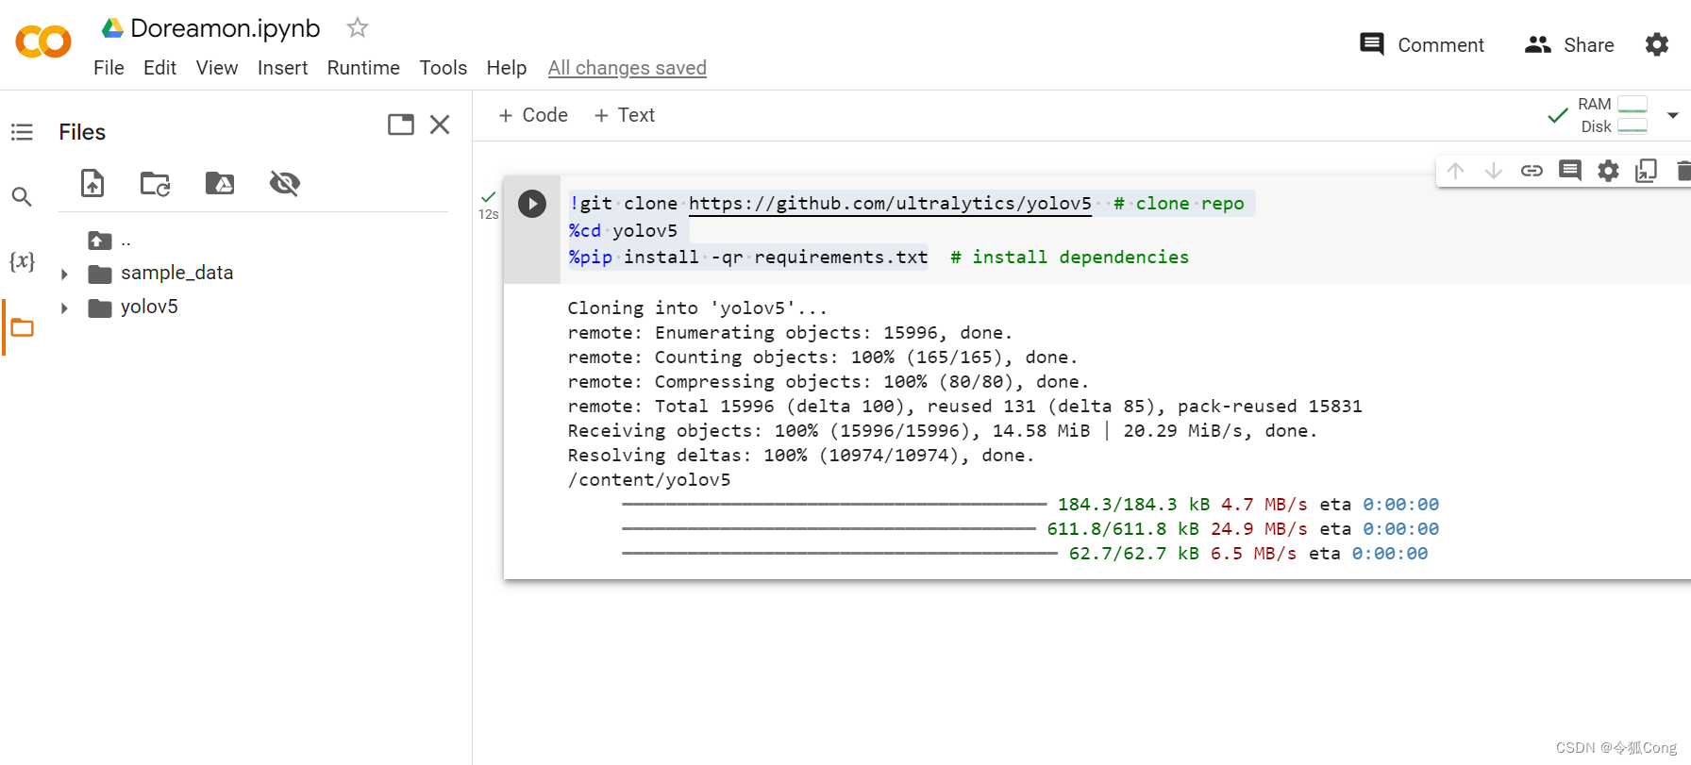Click the Doreamon.ipynb notebook title
Viewport: 1691px width, 765px height.
pos(226,28)
